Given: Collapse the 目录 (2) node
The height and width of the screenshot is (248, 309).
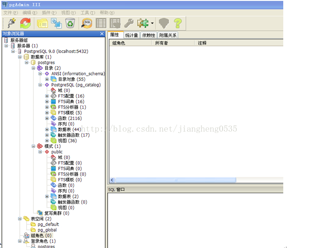Looking at the screenshot, I should [x=33, y=68].
